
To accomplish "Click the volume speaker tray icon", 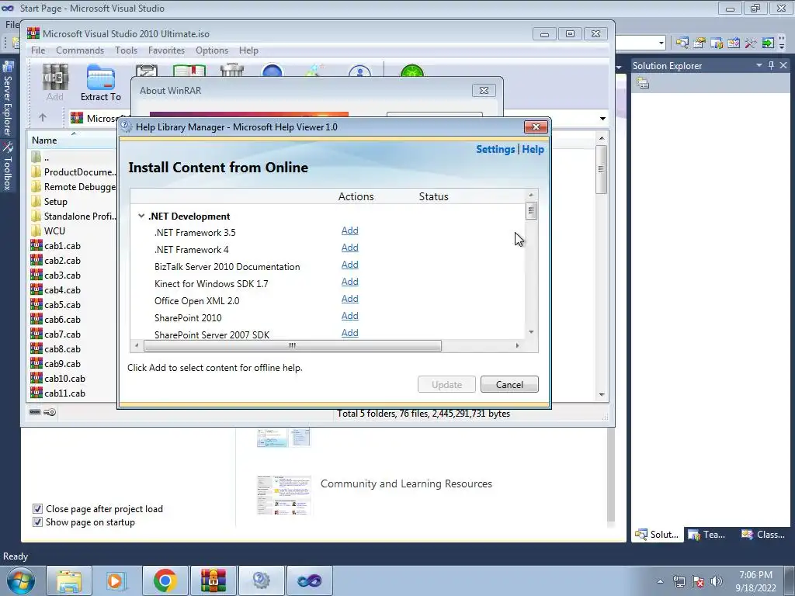I will [717, 581].
